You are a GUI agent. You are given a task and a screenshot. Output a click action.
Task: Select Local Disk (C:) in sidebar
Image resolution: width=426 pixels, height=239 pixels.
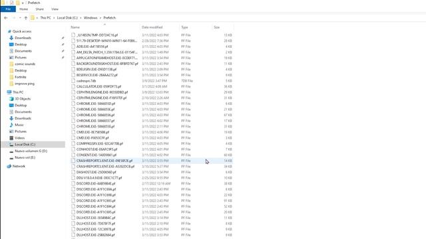(33, 145)
